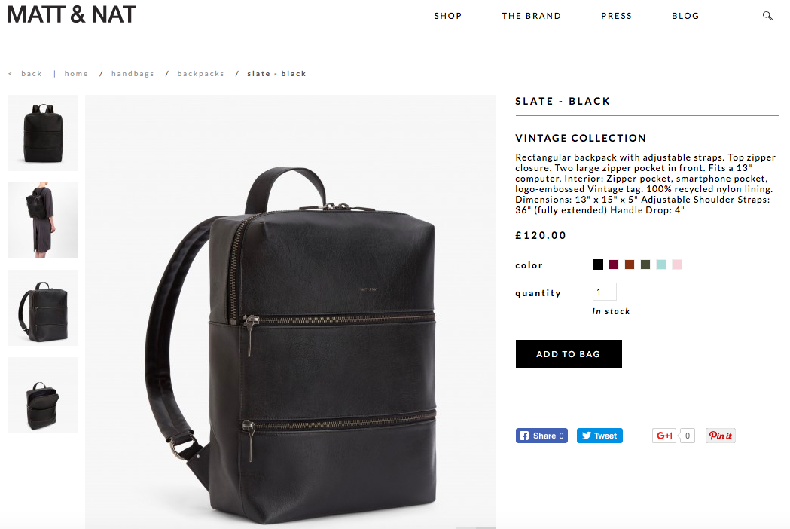Select the black color swatch
This screenshot has height=529, width=790.
click(x=597, y=264)
